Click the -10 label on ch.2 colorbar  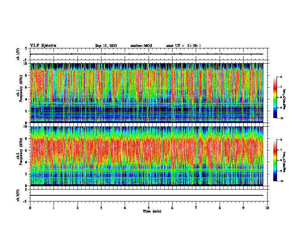pyautogui.click(x=281, y=181)
